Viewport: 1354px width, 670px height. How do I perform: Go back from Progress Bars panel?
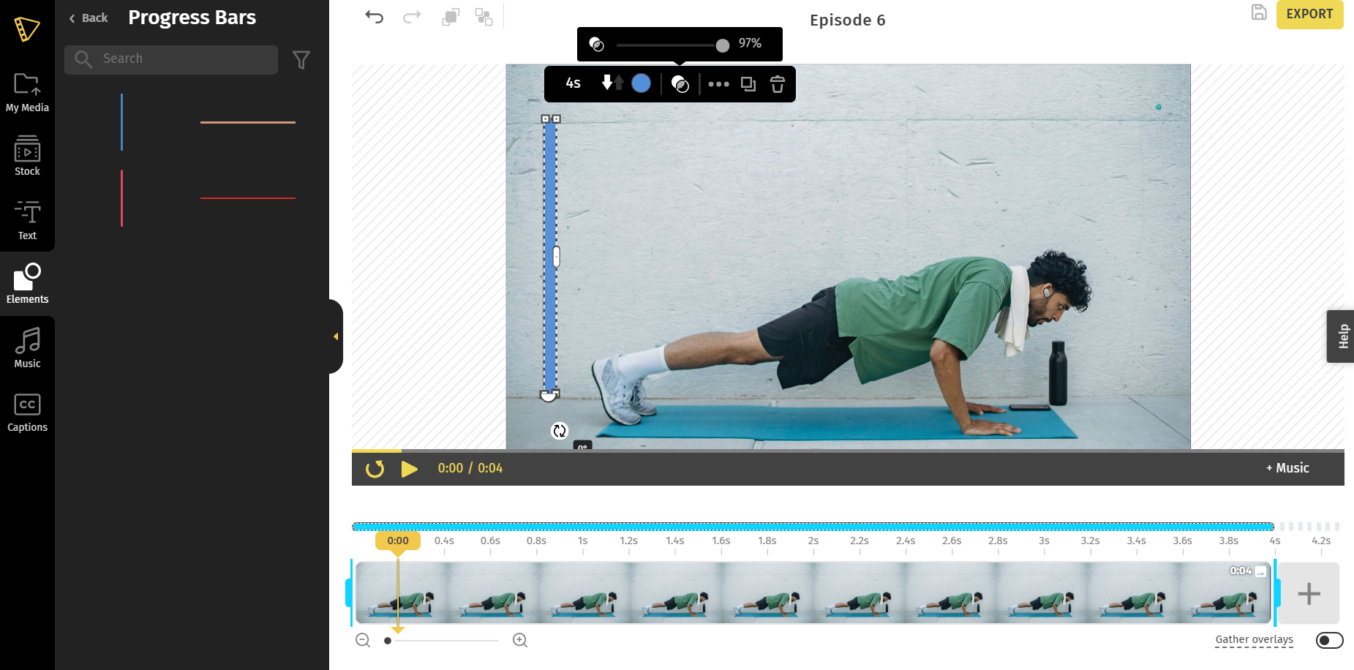tap(89, 18)
